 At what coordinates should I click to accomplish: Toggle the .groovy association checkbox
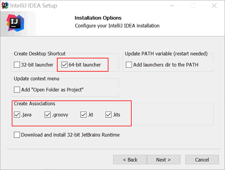click(x=48, y=114)
